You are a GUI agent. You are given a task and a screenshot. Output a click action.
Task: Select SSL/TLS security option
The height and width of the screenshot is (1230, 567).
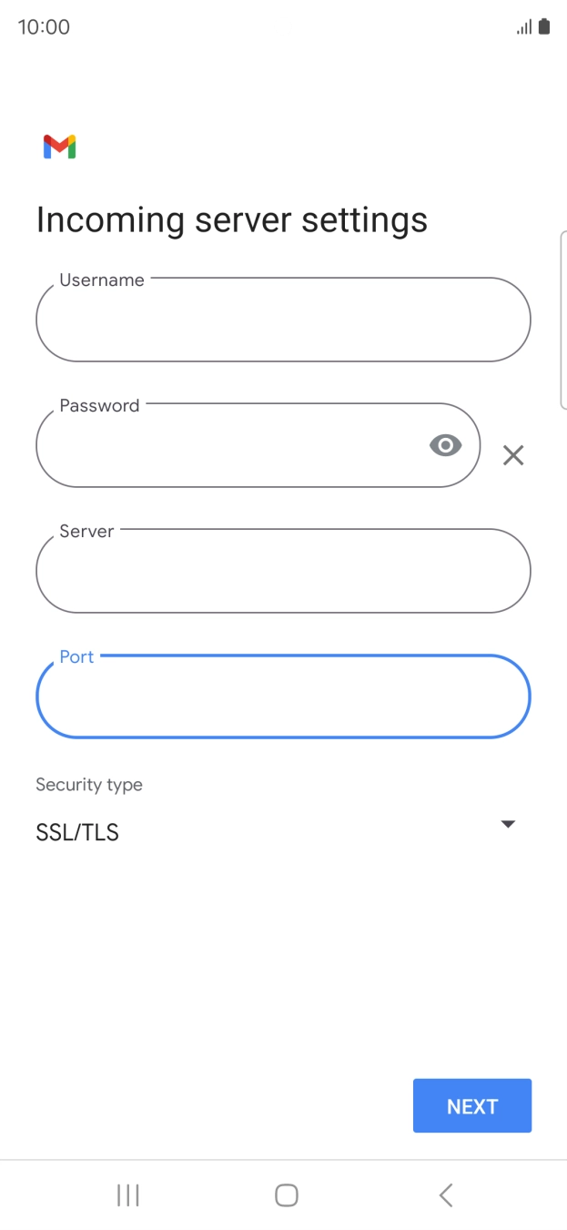point(77,831)
